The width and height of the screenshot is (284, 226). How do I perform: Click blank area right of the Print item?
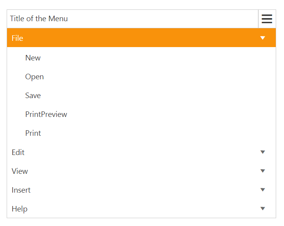(157, 133)
